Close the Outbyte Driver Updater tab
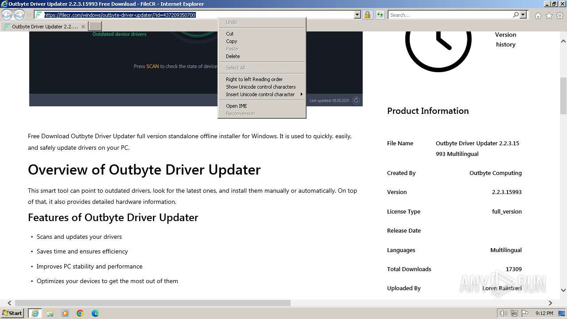This screenshot has width=567, height=319. coord(83,27)
